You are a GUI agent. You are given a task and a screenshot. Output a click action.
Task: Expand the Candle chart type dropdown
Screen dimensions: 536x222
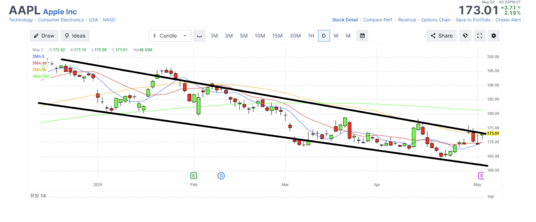(x=170, y=36)
